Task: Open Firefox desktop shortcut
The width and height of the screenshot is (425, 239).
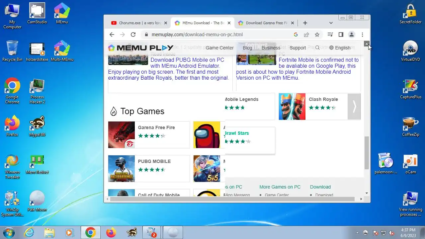Action: [x=12, y=126]
